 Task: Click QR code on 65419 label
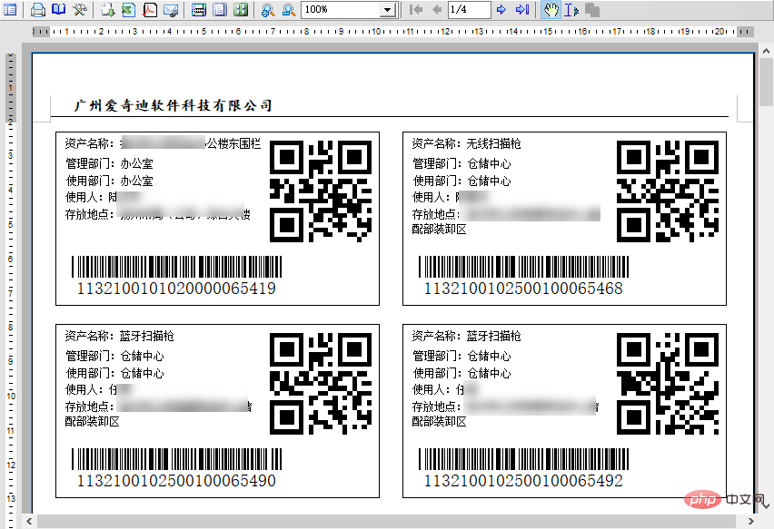(x=321, y=191)
